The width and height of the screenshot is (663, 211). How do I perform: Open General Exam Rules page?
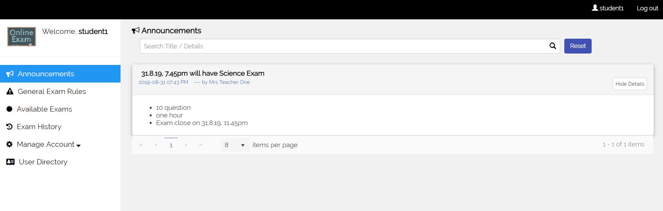tap(52, 92)
